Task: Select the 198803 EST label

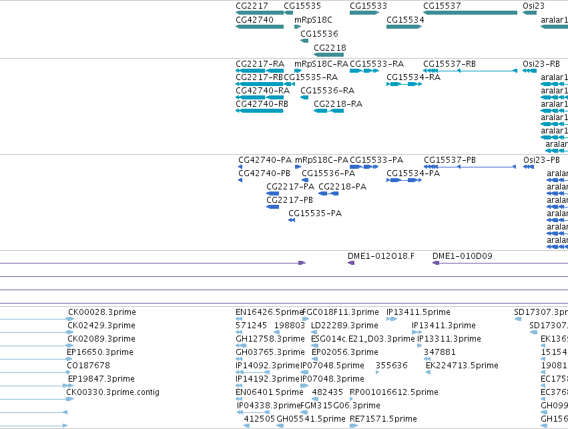Action: coord(290,326)
